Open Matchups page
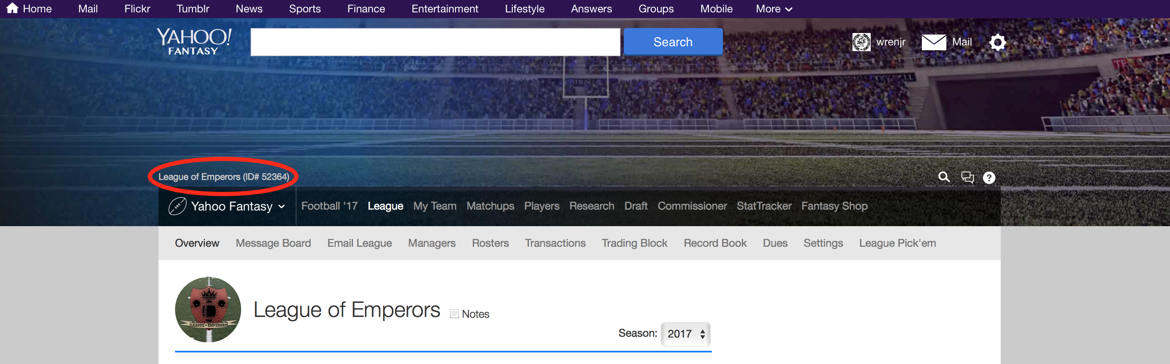The height and width of the screenshot is (364, 1170). pos(490,206)
